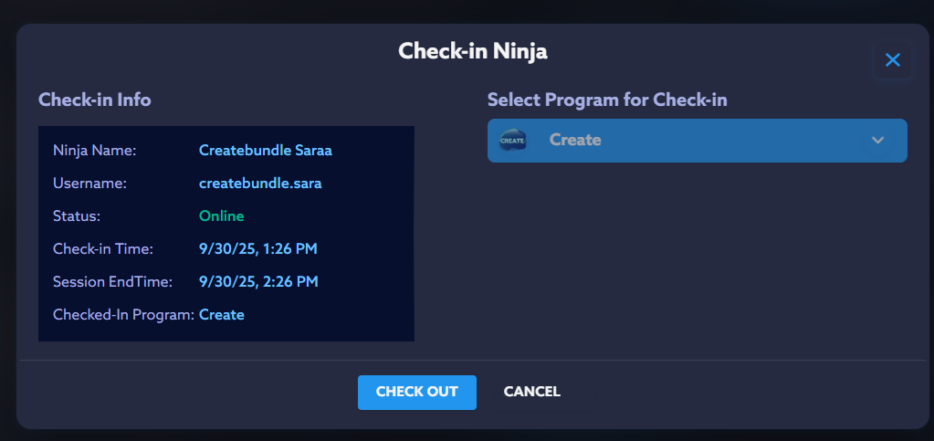The image size is (934, 441).
Task: Click the Check-in Ninja dialog title
Action: [x=472, y=51]
